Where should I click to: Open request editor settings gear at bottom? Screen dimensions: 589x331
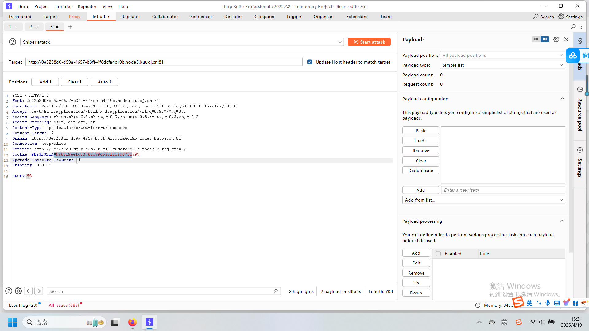(x=18, y=291)
